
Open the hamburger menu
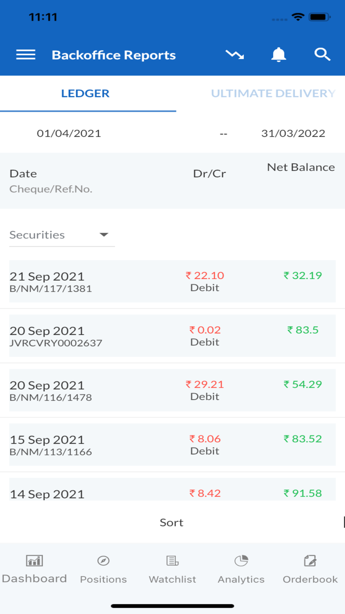pos(26,55)
